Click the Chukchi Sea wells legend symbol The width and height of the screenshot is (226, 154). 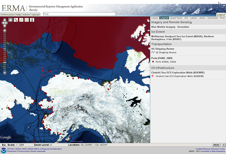coord(153,76)
